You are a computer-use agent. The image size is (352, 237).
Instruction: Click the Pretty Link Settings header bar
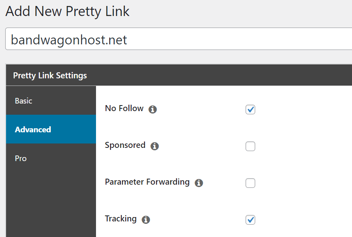tap(179, 75)
